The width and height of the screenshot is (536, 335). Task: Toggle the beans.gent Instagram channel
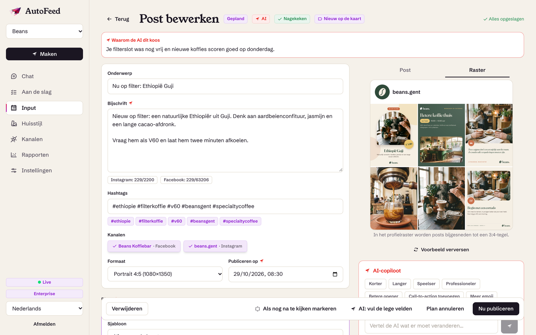[215, 246]
